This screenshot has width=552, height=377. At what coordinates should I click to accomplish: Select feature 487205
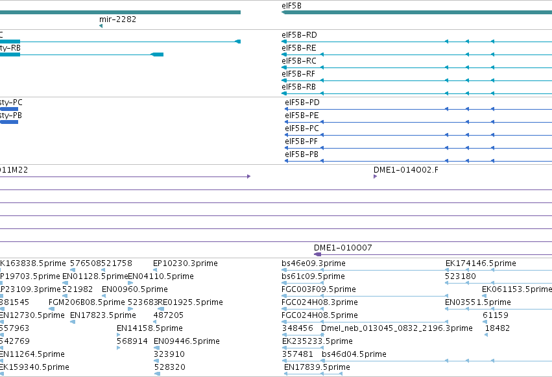[168, 315]
